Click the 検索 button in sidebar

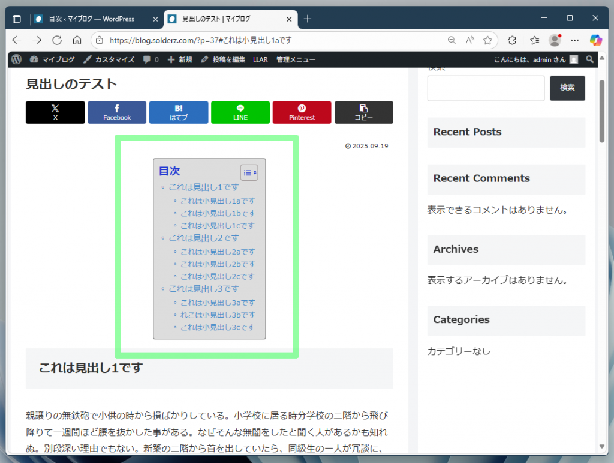click(567, 88)
